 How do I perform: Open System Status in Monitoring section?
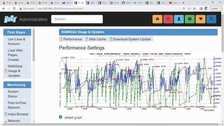[x=17, y=94]
